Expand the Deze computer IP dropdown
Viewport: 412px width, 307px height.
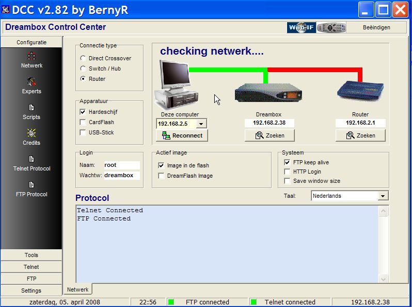(x=201, y=124)
